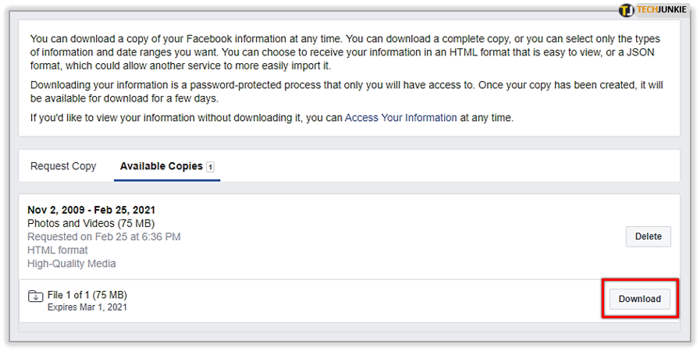Click the High-Quality Media label
Image resolution: width=700 pixels, height=351 pixels.
[71, 264]
